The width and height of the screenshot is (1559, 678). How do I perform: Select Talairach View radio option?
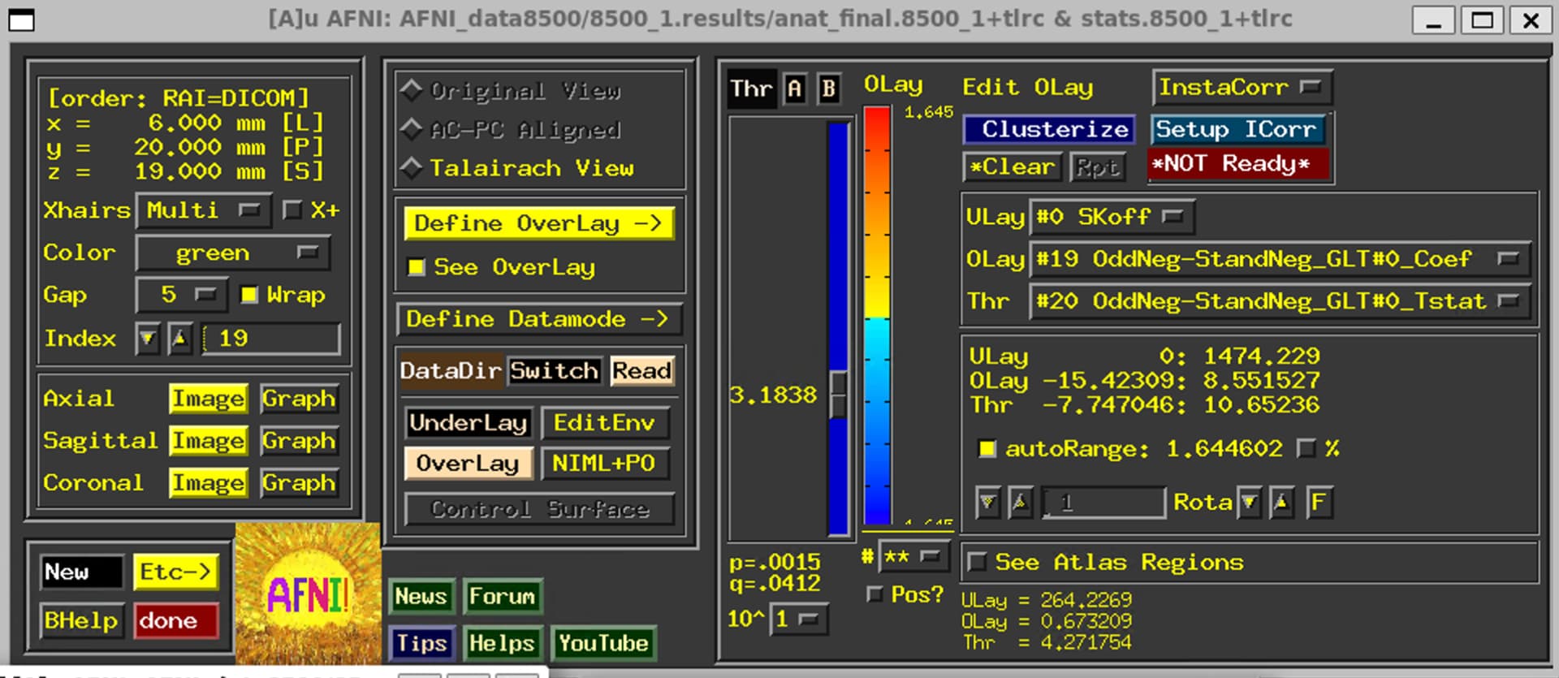(412, 168)
